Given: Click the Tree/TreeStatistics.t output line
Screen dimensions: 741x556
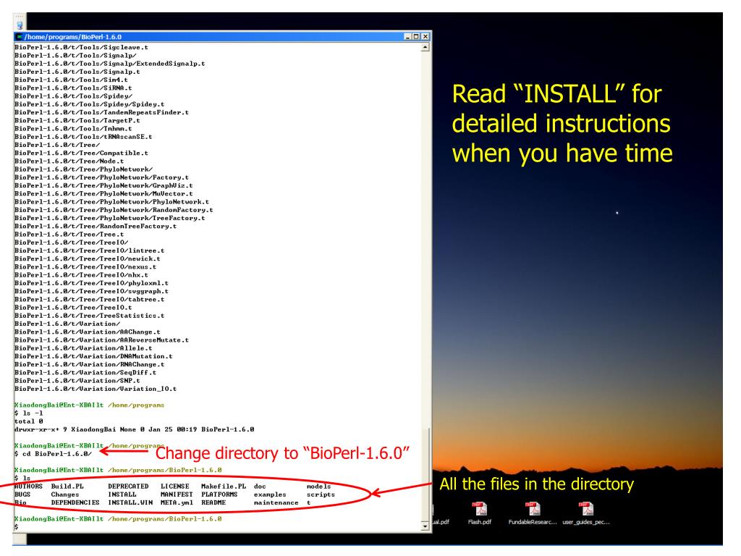Looking at the screenshot, I should coord(89,316).
